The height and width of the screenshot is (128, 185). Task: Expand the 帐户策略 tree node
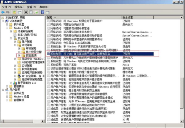pos(15,42)
